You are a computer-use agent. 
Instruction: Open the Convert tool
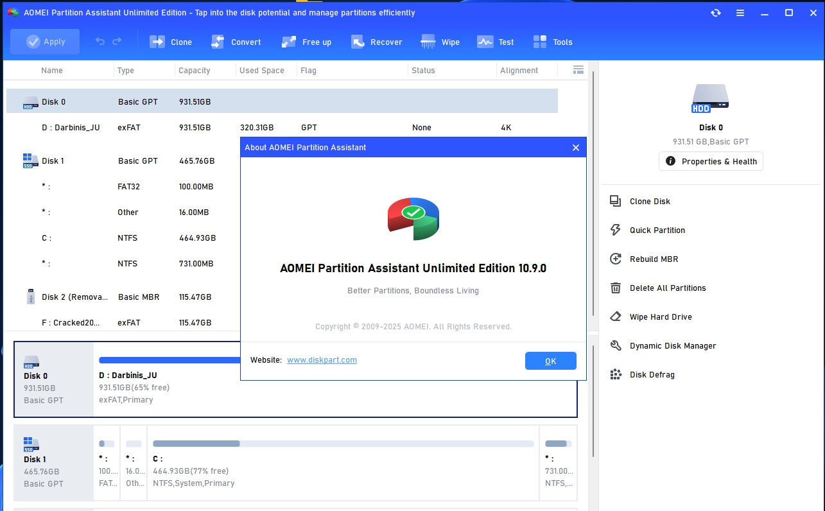coord(236,42)
